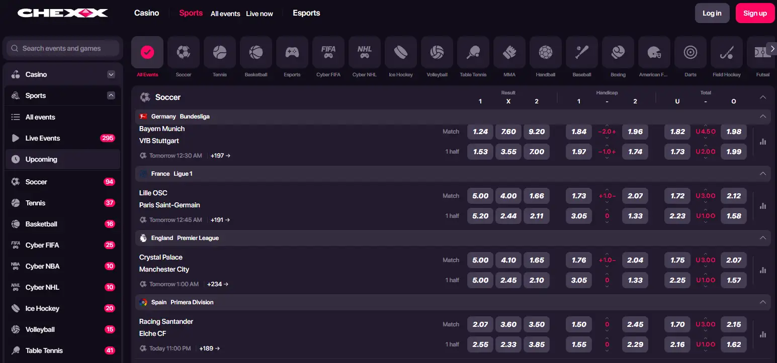Click the Sign up button
Viewport: 777px width, 363px height.
[755, 13]
